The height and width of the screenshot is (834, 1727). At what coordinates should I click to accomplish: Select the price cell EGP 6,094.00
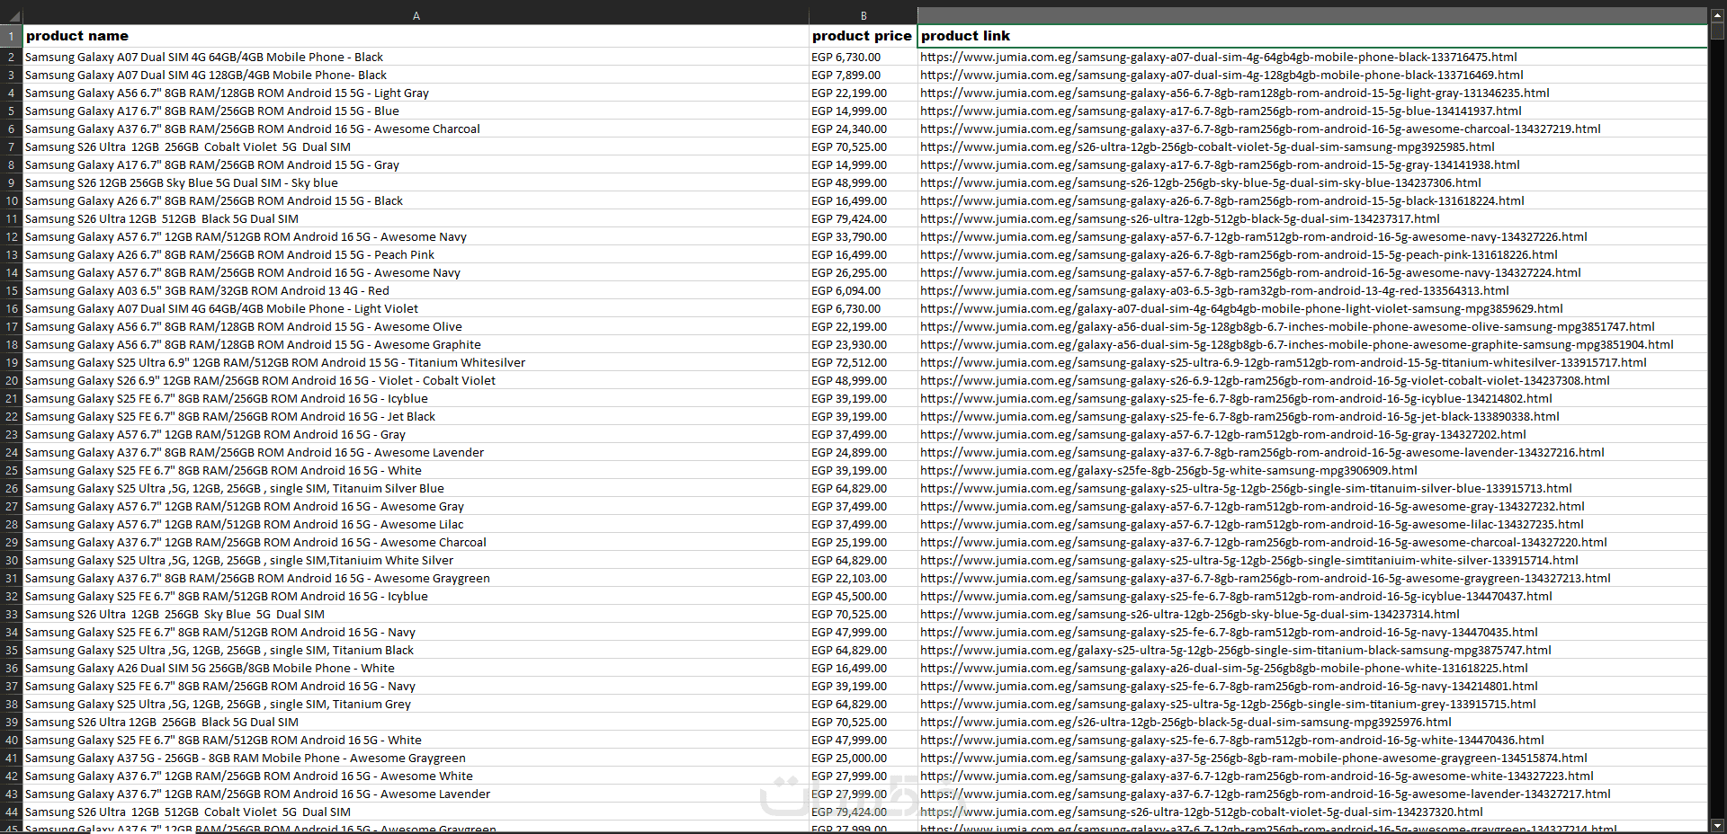tap(863, 290)
